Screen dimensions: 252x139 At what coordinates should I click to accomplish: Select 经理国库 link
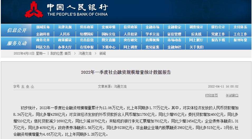[87, 34]
